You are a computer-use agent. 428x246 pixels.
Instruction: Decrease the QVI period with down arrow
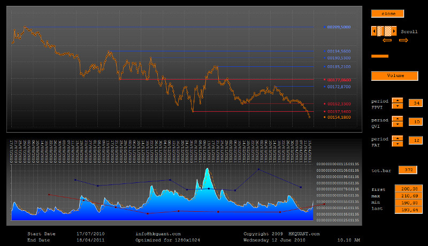(x=398, y=124)
